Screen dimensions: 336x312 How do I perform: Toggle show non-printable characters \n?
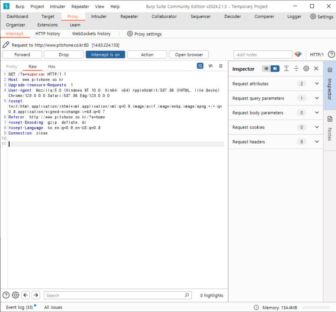click(x=210, y=66)
